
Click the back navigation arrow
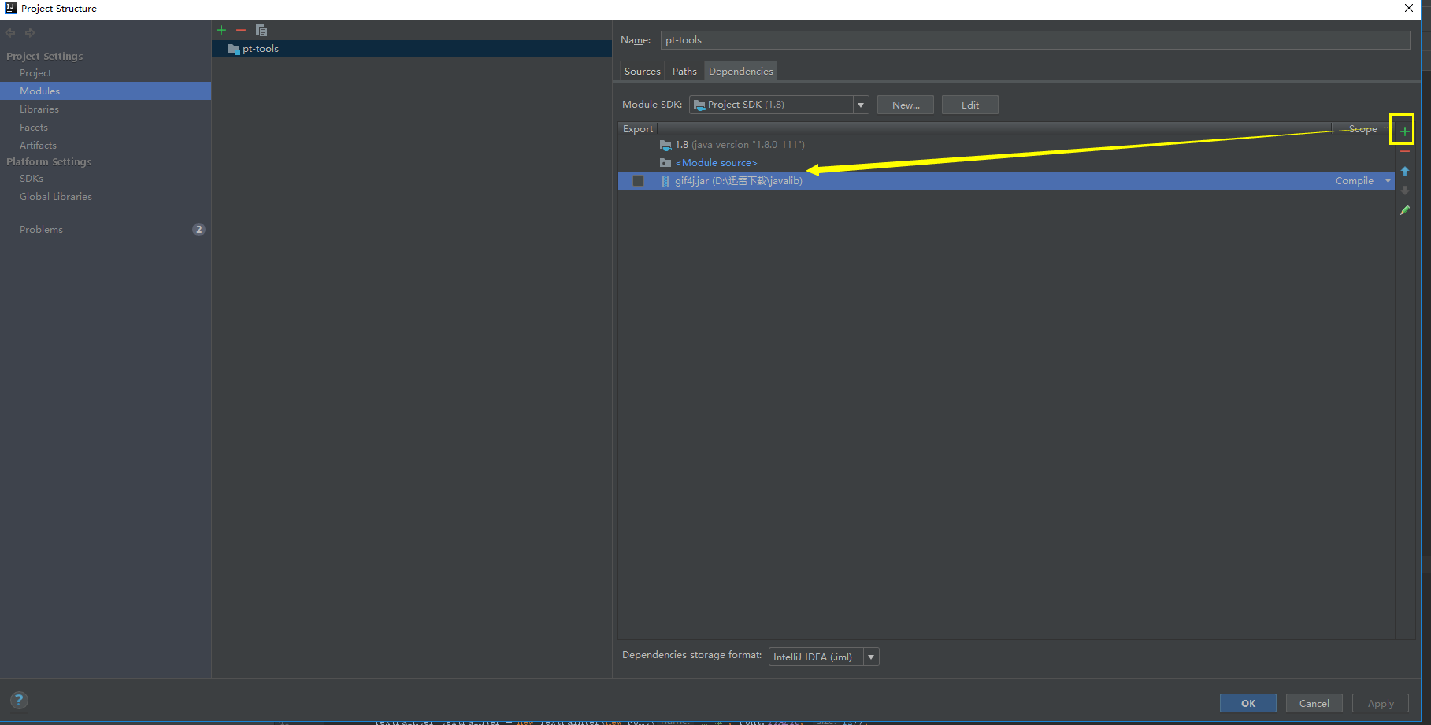click(x=10, y=32)
